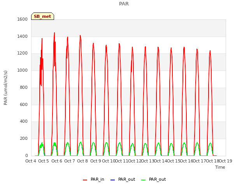The height and width of the screenshot is (187, 249).
Task: Click the tallest red PAR_in peak near 1450
Action: coord(54,33)
